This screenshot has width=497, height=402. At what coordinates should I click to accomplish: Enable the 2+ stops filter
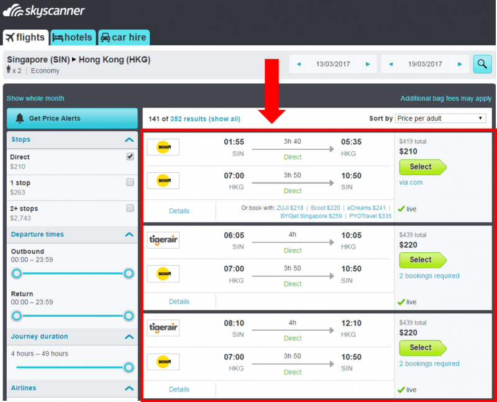130,208
